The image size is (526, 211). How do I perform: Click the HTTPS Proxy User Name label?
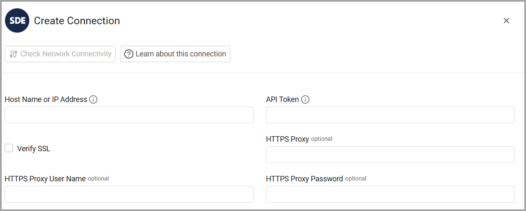tap(45, 179)
